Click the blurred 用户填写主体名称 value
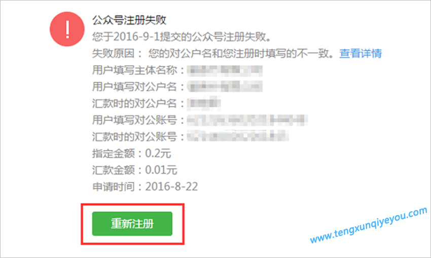The width and height of the screenshot is (431, 258). 225,70
